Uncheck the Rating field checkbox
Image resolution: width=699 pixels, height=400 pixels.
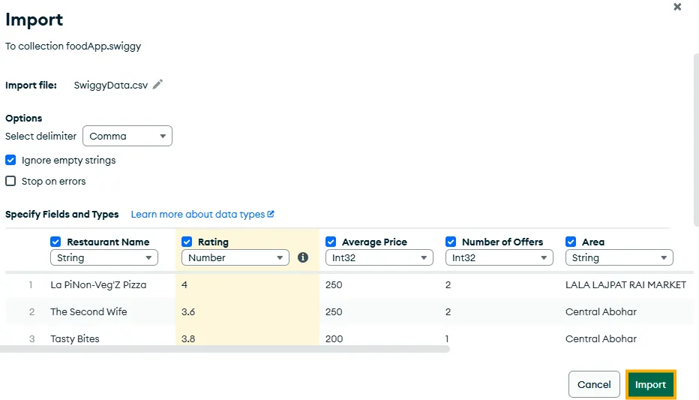[x=187, y=242]
